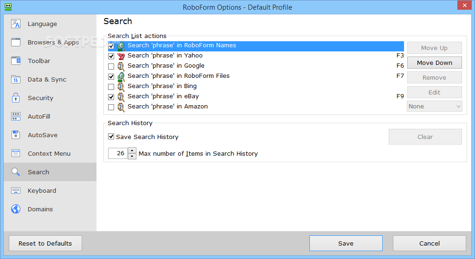Uncheck Search in RoboForm Names checkbox
The height and width of the screenshot is (259, 475).
[x=111, y=46]
